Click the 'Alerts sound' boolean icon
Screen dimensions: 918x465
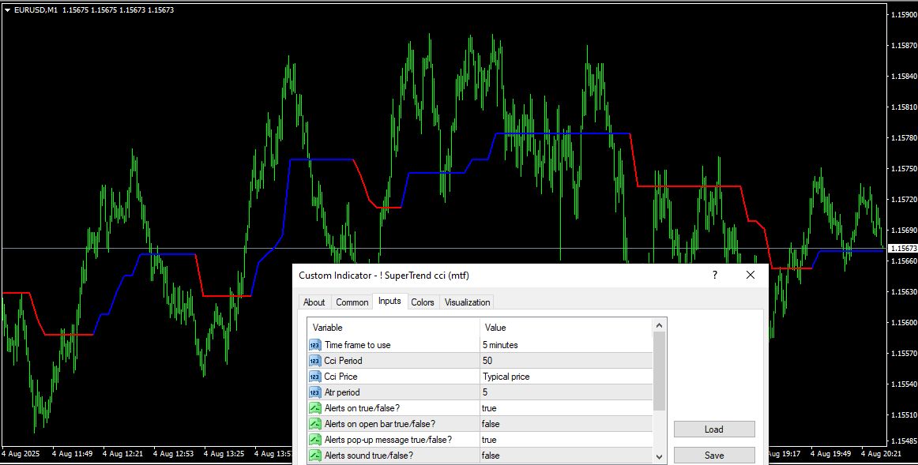coord(314,456)
